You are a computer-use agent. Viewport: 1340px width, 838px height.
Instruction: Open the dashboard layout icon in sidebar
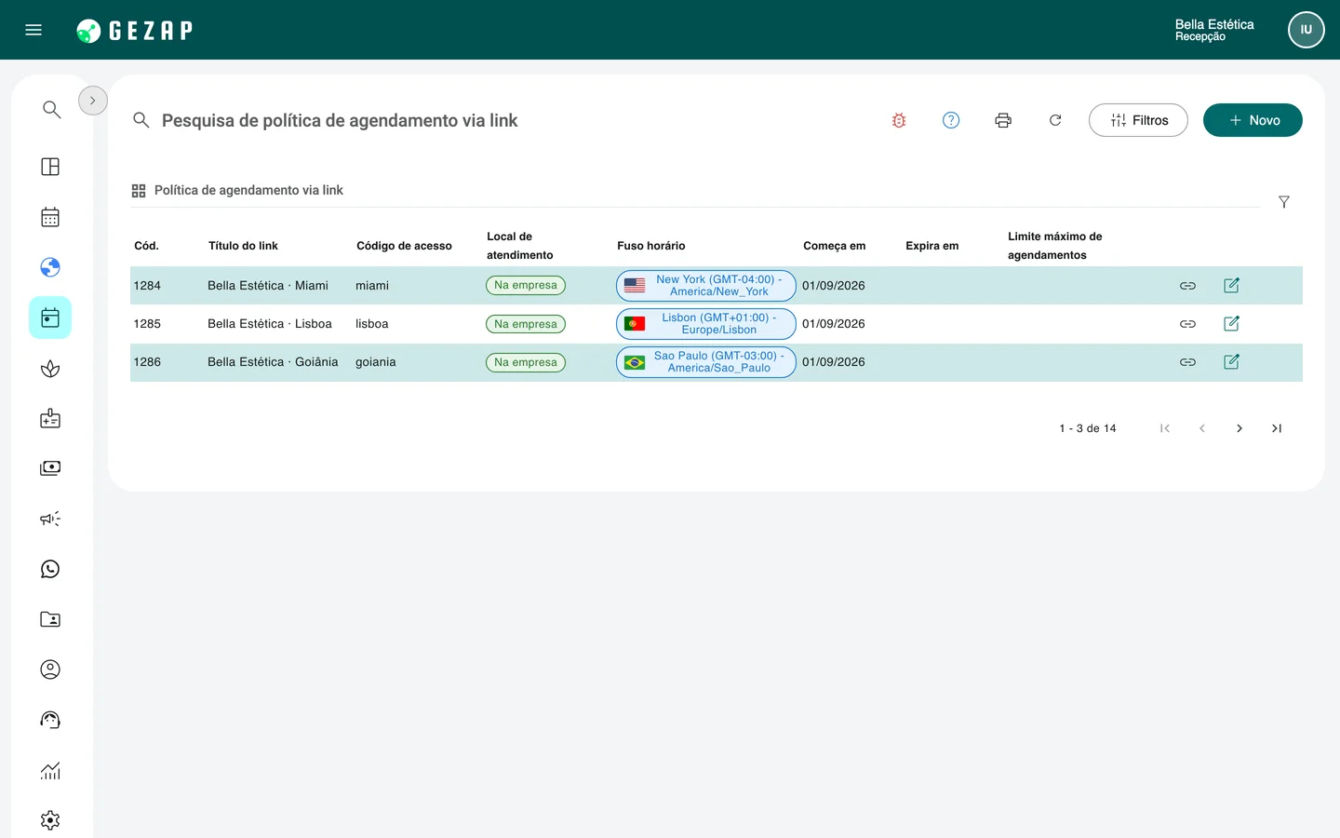[50, 167]
